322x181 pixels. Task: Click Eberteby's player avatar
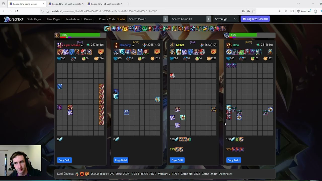pyautogui.click(x=116, y=45)
